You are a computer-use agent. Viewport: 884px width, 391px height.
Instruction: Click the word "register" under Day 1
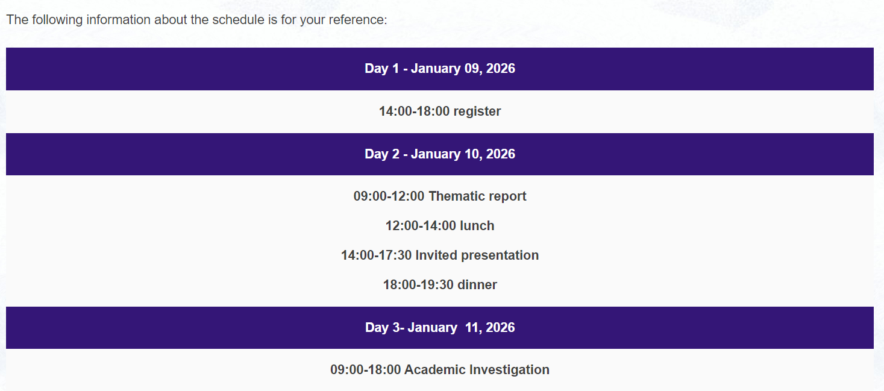pyautogui.click(x=477, y=111)
